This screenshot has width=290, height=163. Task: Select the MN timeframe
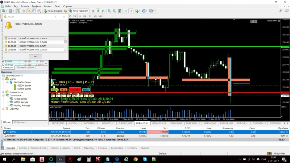click(100, 16)
